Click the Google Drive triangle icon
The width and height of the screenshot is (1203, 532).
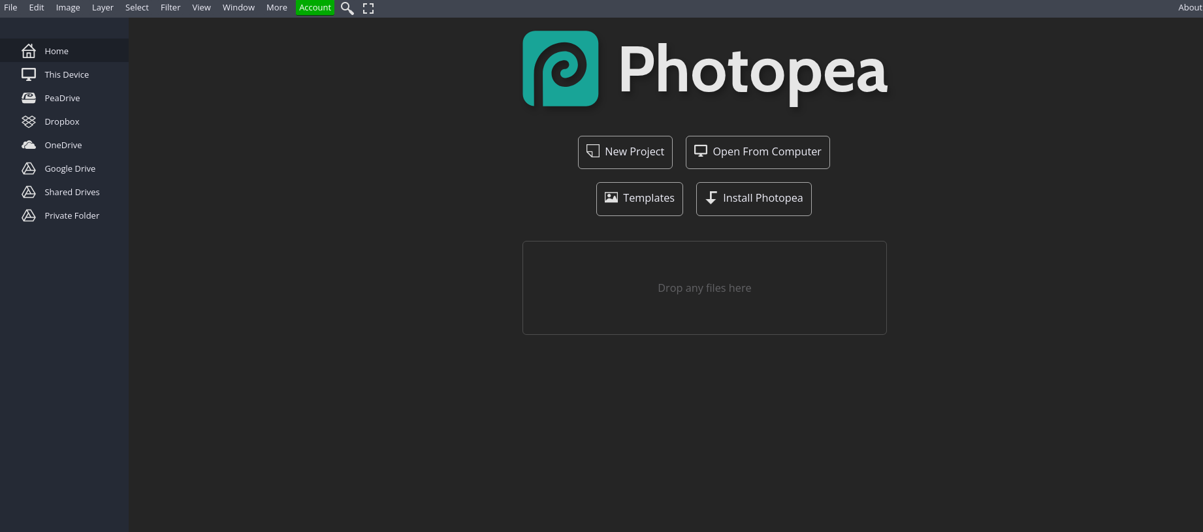[x=29, y=168]
